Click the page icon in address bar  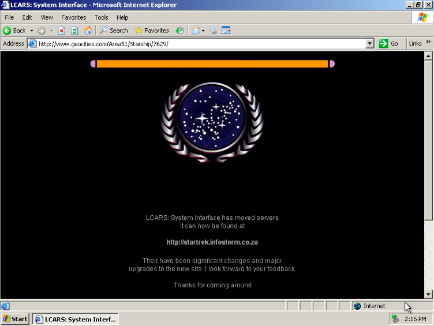tap(32, 44)
